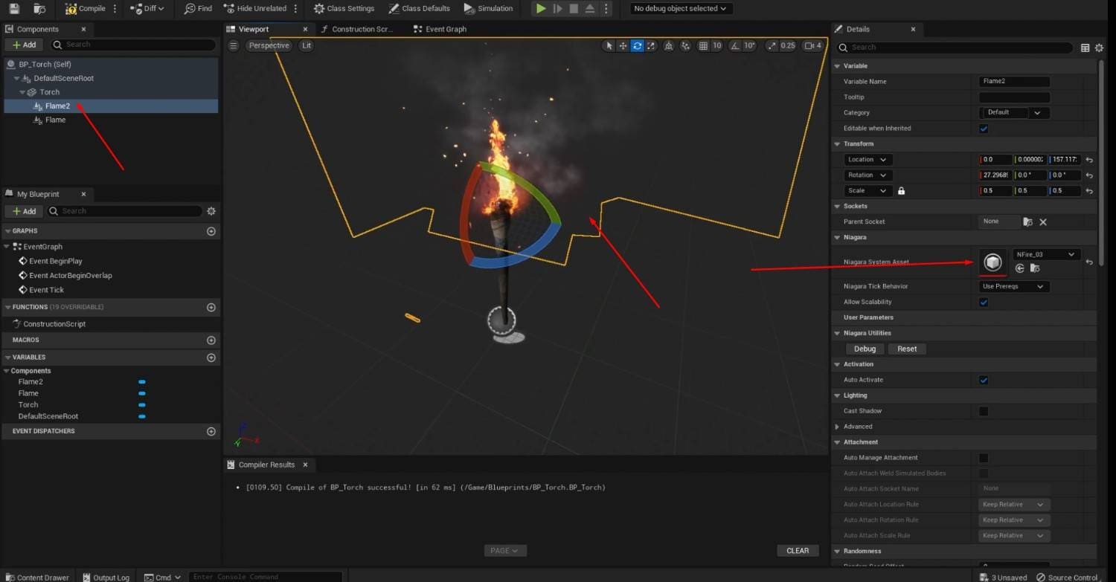Browse to Niagara asset in Content Browser
Viewport: 1116px width, 582px height.
coord(1034,268)
